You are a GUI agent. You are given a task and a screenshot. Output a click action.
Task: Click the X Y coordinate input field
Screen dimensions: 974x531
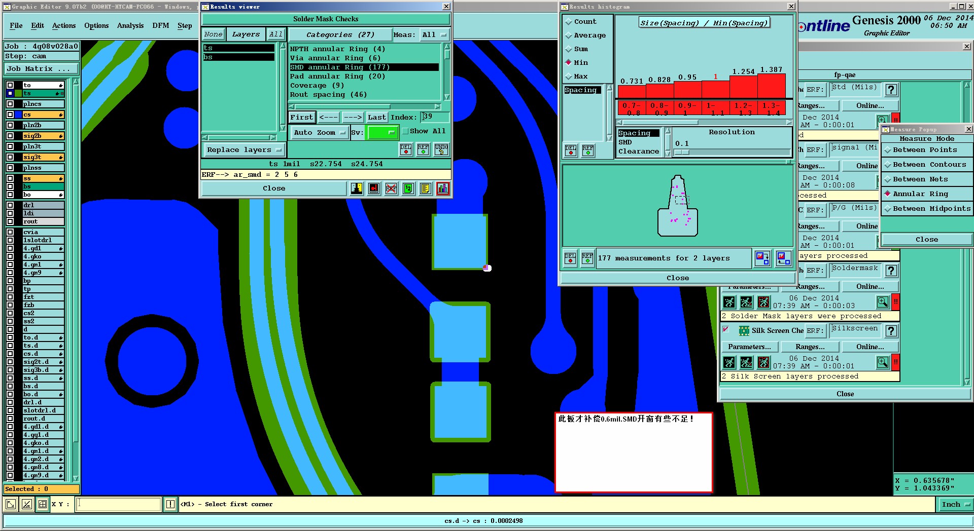119,504
